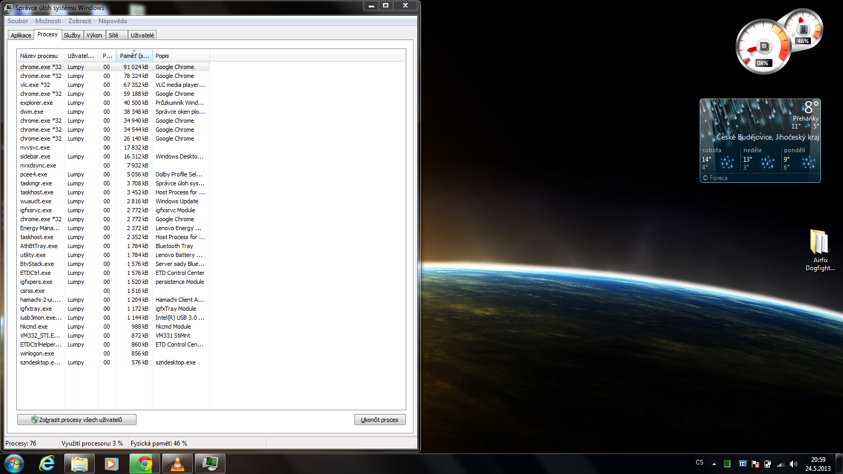This screenshot has width=843, height=474.
Task: Open the Nápověda menu
Action: (112, 21)
